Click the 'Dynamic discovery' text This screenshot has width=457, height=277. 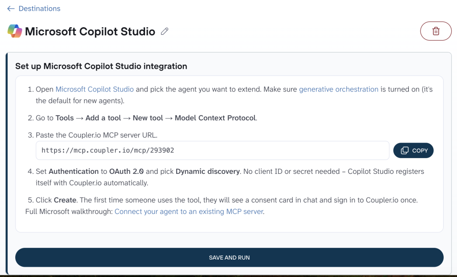point(208,171)
